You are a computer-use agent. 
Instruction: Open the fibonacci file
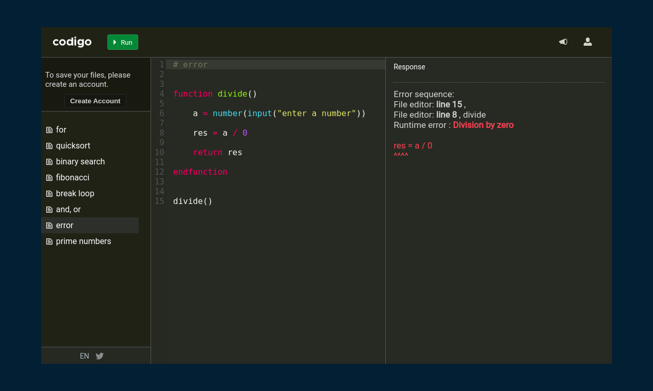point(90,177)
